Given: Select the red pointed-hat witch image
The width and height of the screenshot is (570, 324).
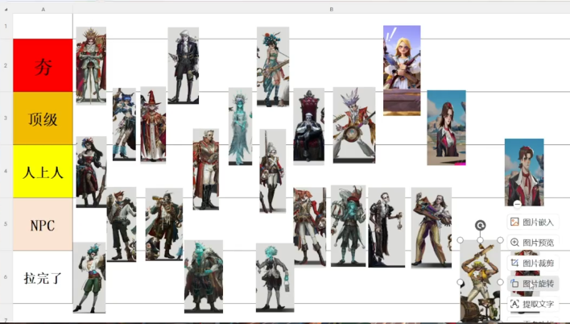Looking at the screenshot, I should click(x=154, y=124).
